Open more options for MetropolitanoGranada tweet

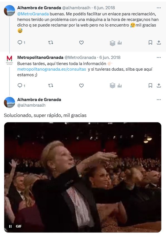click(x=158, y=58)
